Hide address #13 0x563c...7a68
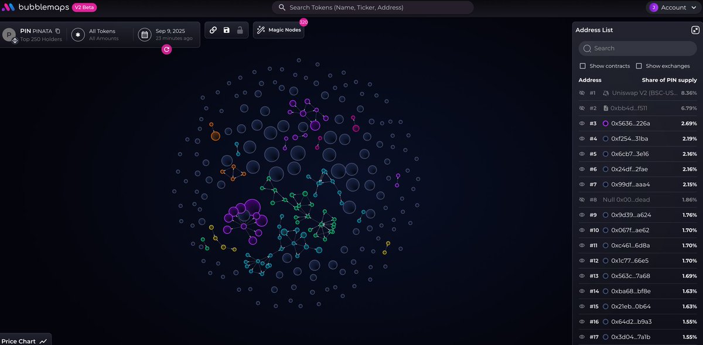 (582, 276)
